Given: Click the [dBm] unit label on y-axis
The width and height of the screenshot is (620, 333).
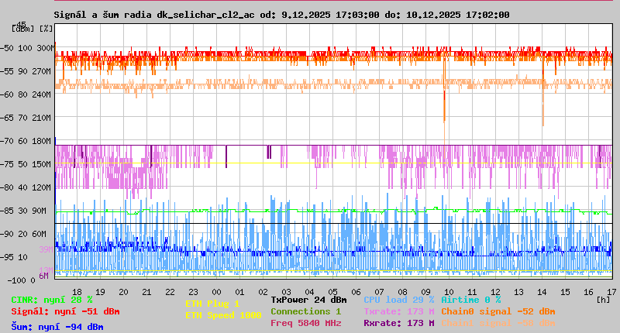Looking at the screenshot, I should tap(22, 28).
